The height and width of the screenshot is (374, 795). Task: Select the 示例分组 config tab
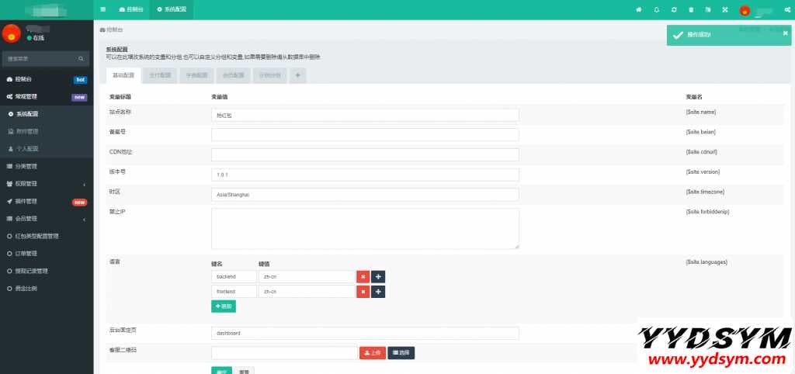[x=269, y=75]
